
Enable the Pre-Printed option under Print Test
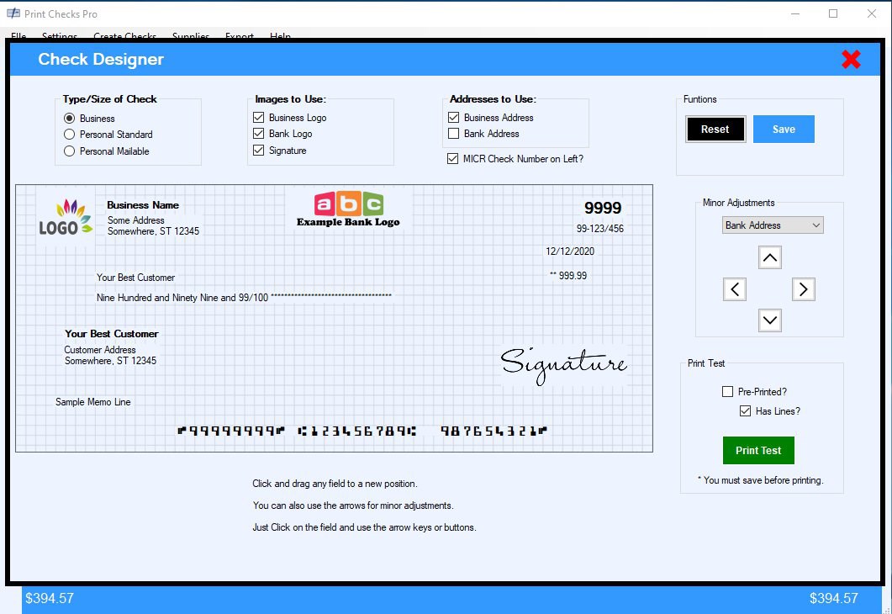point(727,391)
